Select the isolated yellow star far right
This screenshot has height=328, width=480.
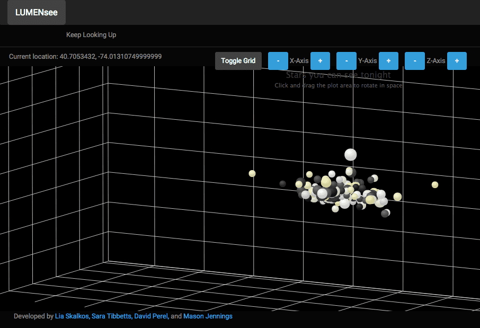(434, 185)
